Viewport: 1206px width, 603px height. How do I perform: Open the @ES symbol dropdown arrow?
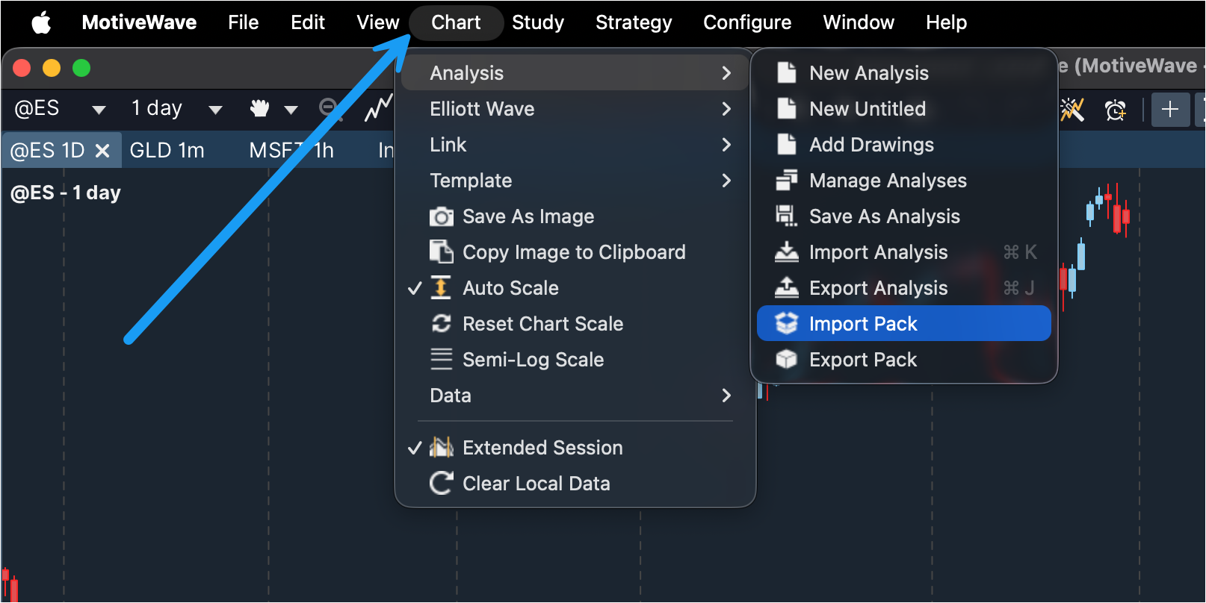[x=98, y=110]
